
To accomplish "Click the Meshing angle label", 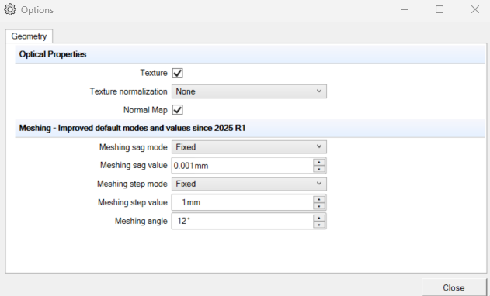I will point(141,221).
